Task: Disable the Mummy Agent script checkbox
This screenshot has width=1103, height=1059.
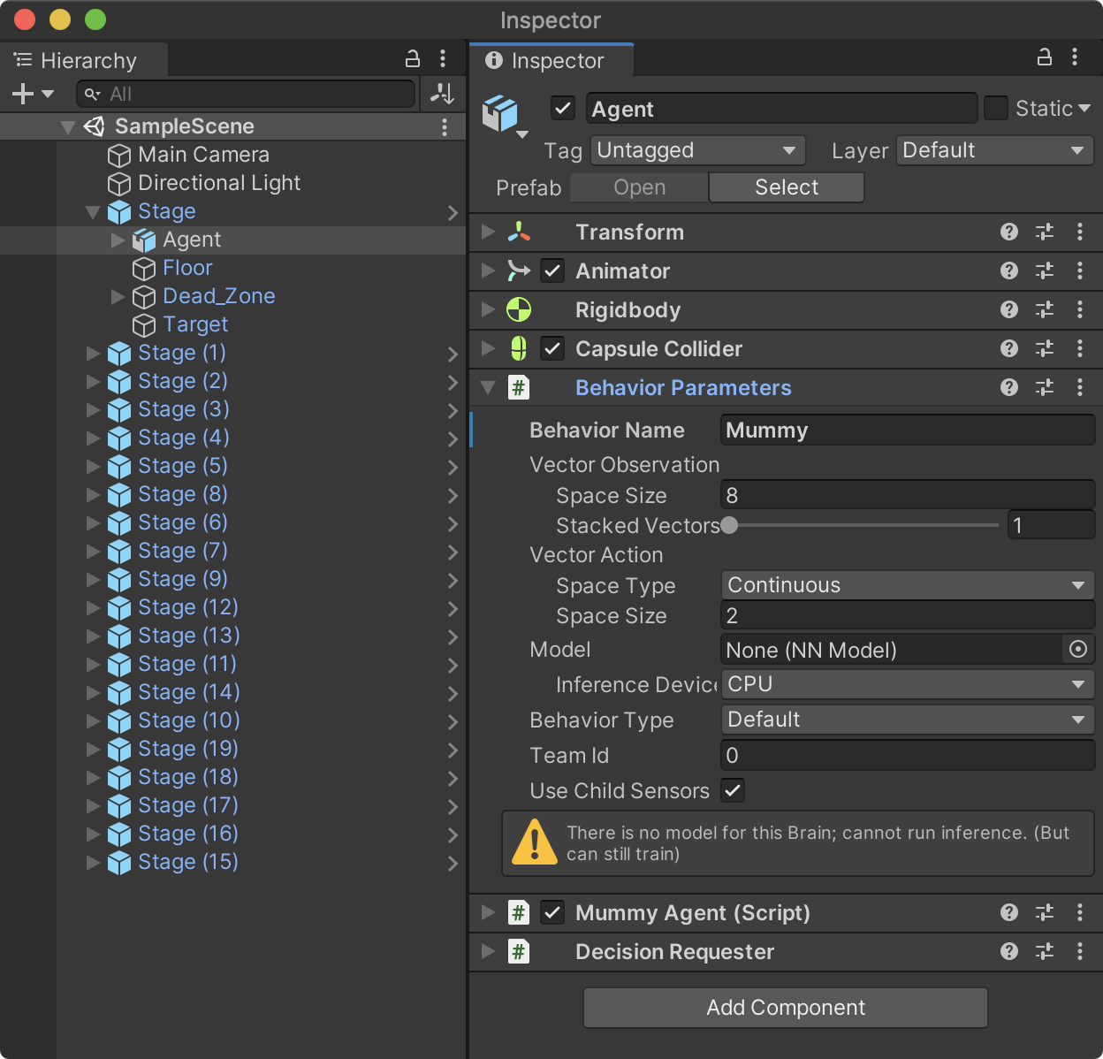Action: pos(552,912)
